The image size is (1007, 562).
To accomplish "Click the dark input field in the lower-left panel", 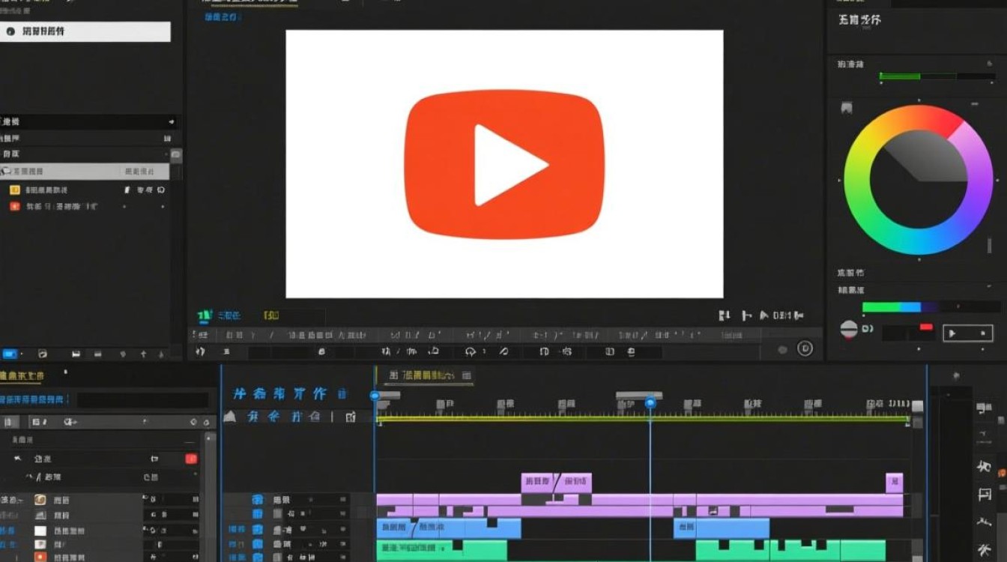I will (x=142, y=400).
